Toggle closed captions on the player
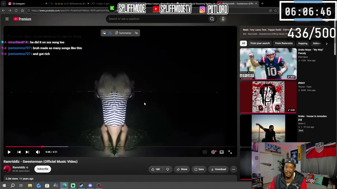337x189 pixels. pos(205,152)
